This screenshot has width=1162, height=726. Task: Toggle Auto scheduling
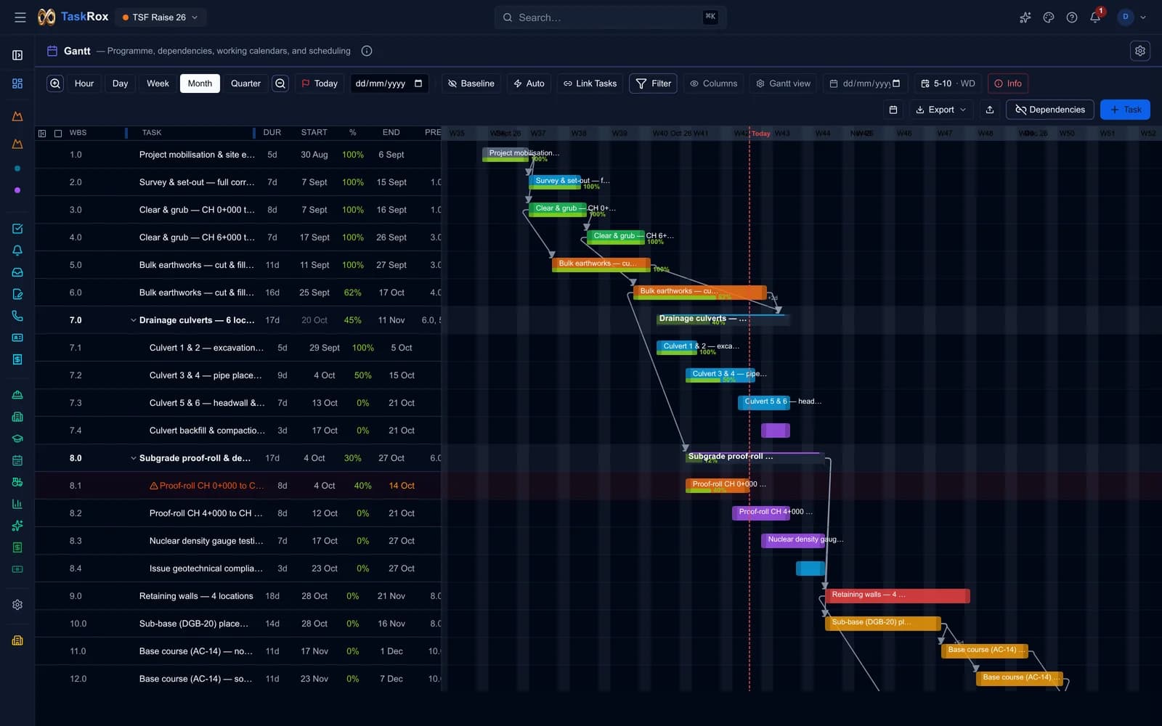(529, 83)
